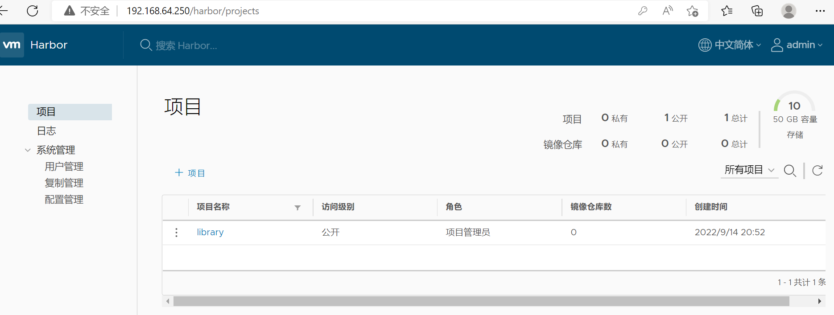Open the 所有项目 filter dropdown

(x=749, y=170)
